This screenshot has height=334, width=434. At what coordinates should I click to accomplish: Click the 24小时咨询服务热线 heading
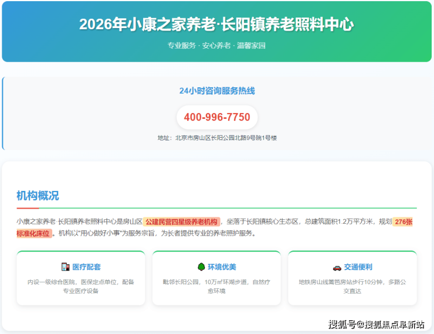click(x=217, y=91)
